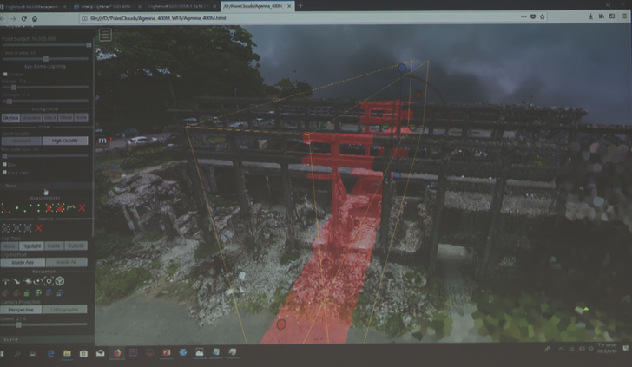
Task: Select the polygon clip tool
Action: pyautogui.click(x=16, y=228)
